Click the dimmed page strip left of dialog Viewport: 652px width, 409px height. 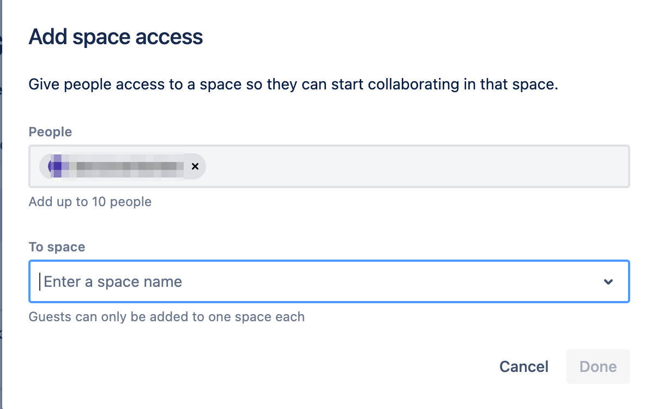1,218
